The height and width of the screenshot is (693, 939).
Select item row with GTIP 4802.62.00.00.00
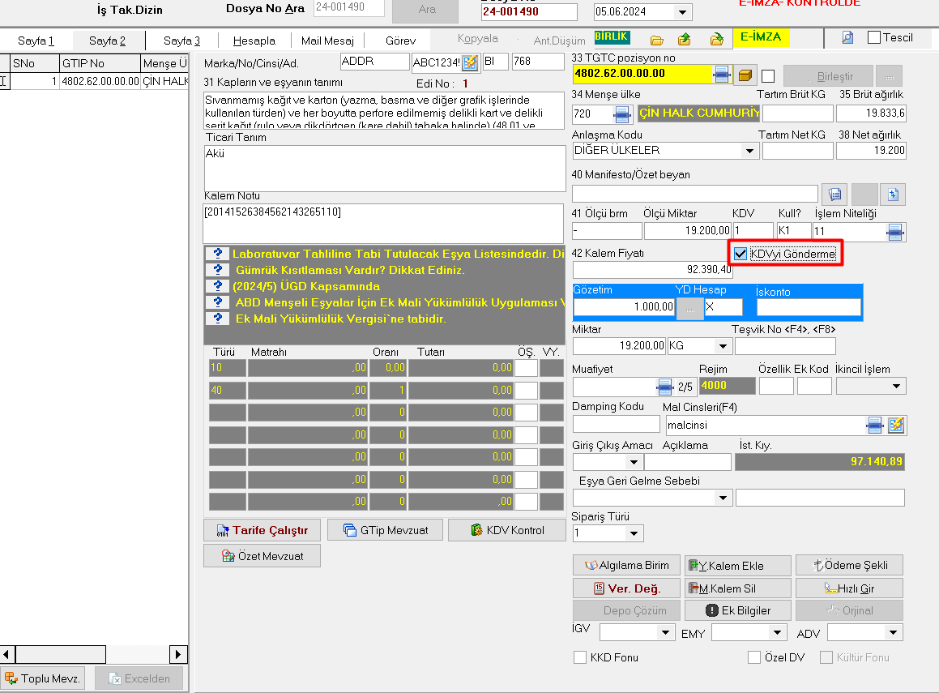(x=95, y=81)
